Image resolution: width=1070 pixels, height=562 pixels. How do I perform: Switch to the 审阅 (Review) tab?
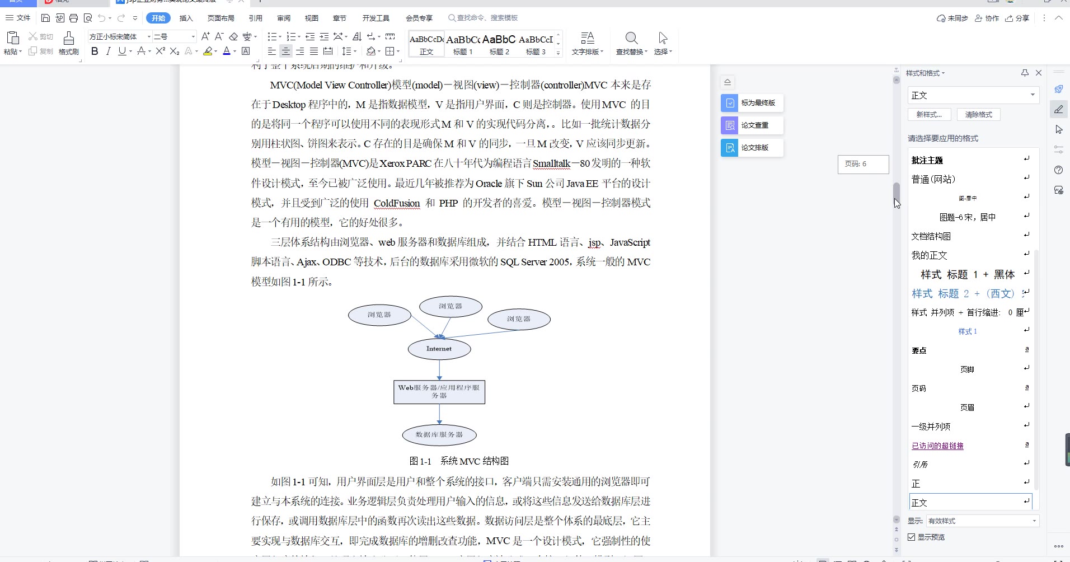point(284,18)
